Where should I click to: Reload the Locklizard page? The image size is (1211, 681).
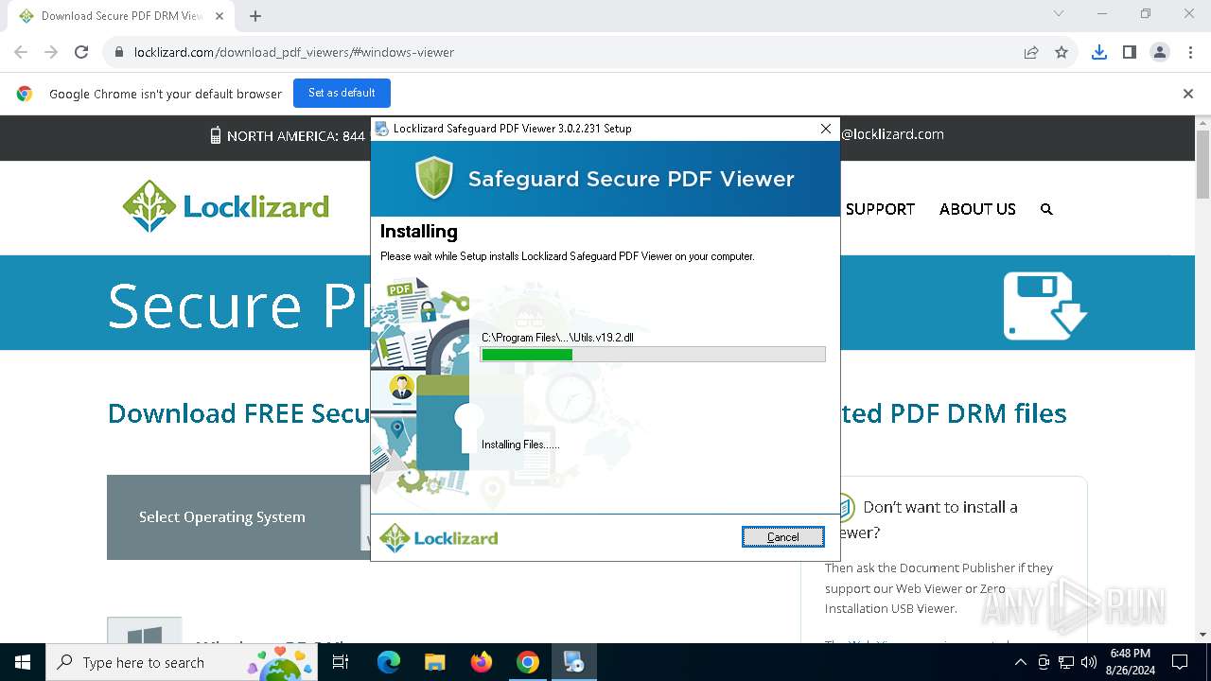81,52
